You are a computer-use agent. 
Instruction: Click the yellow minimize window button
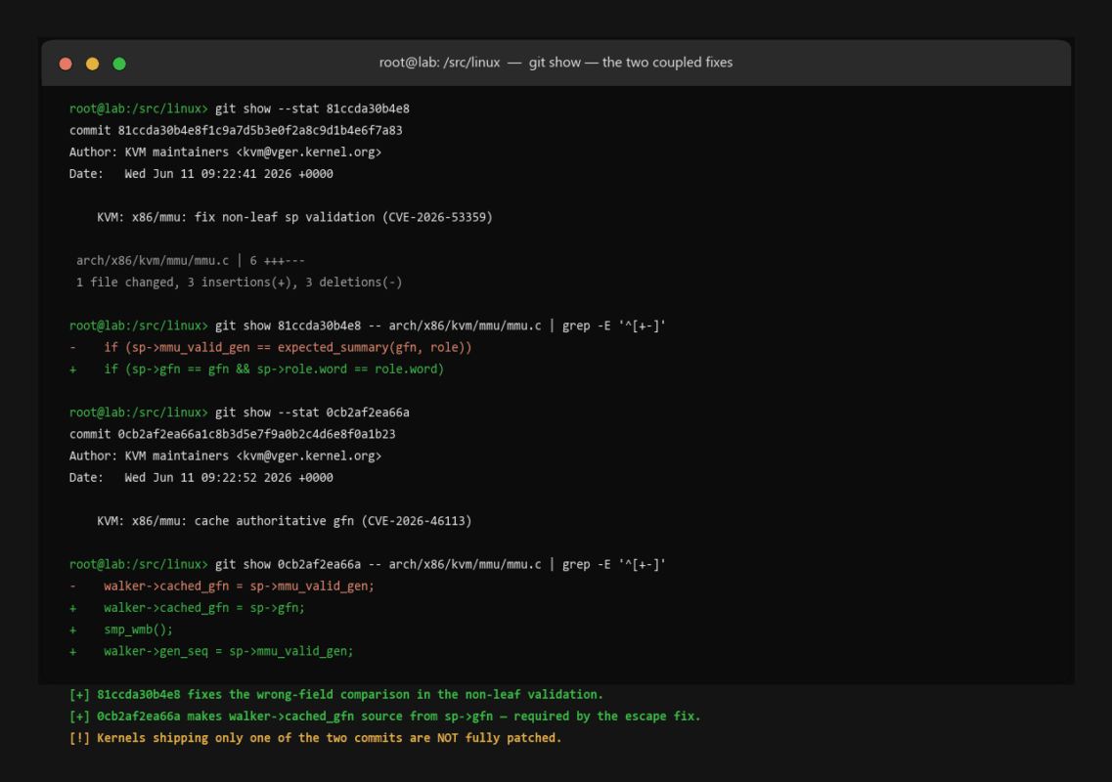(92, 64)
